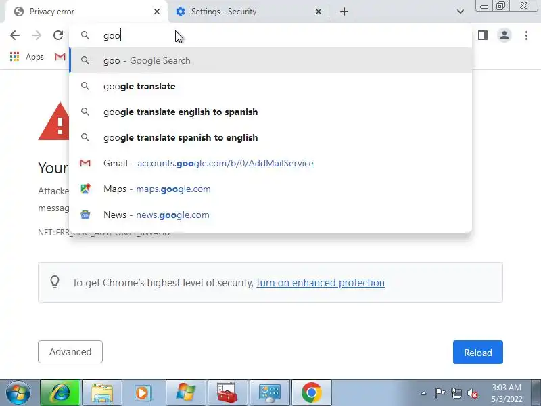Click the muted volume tray icon

(x=473, y=393)
